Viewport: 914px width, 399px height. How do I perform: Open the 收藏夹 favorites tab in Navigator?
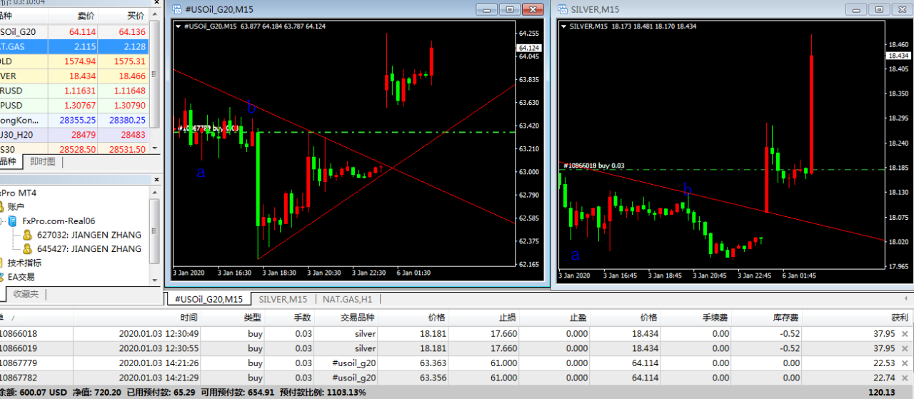[x=26, y=293]
